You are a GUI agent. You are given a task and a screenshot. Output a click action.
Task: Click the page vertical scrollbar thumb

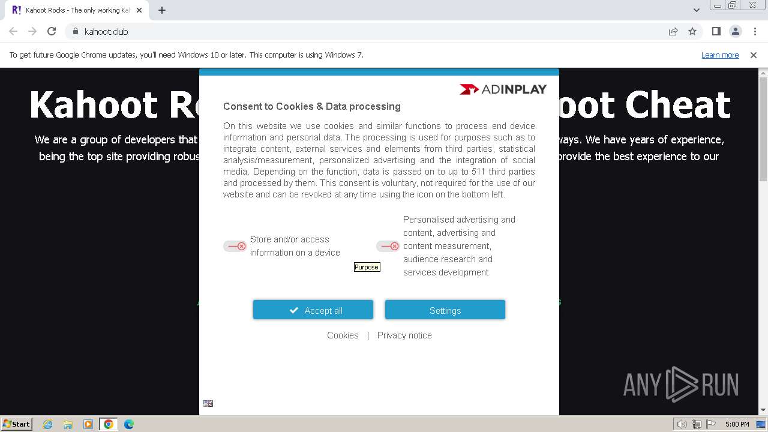tap(763, 129)
